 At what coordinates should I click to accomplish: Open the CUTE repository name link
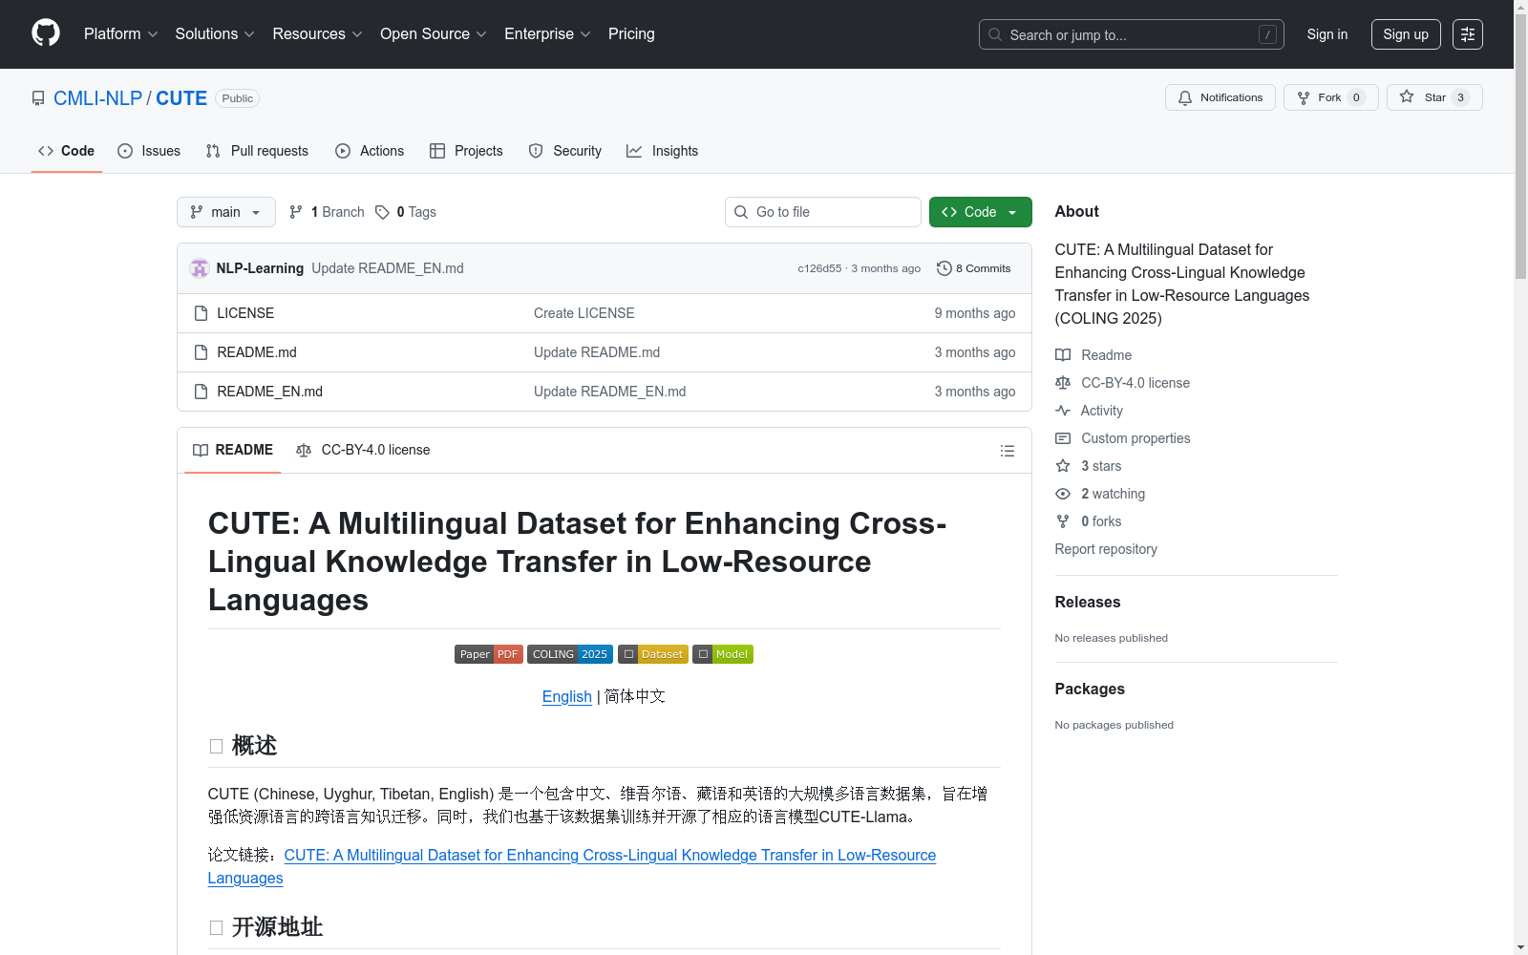click(181, 98)
